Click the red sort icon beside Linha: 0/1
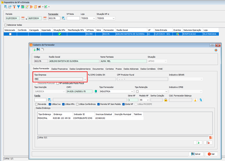This screenshot has width=225, height=161. [211, 137]
